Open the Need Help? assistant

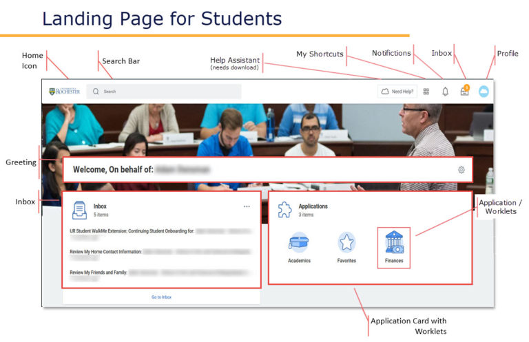click(x=397, y=92)
